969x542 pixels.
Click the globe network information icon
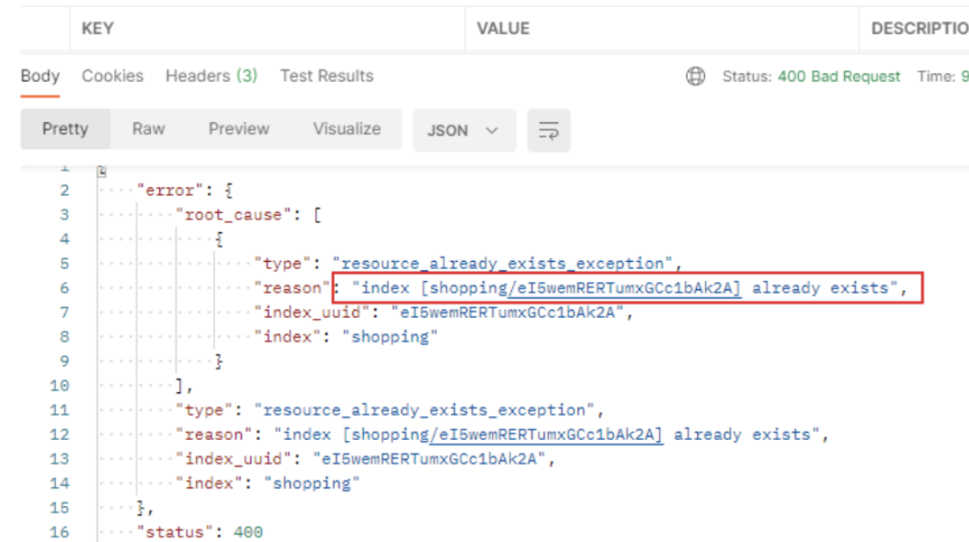point(696,76)
